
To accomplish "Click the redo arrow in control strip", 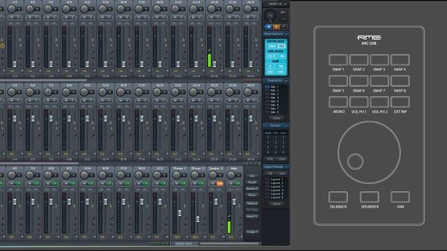I will click(x=283, y=19).
